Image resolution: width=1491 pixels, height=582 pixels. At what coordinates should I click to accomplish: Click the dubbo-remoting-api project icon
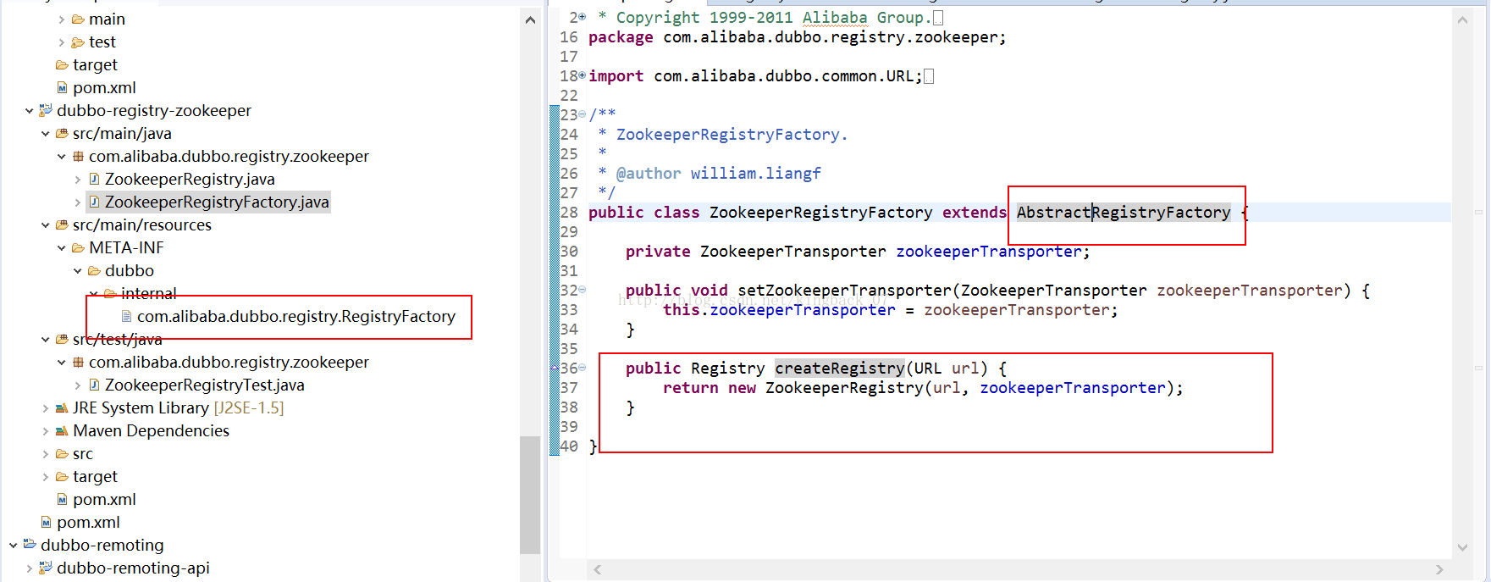(46, 568)
